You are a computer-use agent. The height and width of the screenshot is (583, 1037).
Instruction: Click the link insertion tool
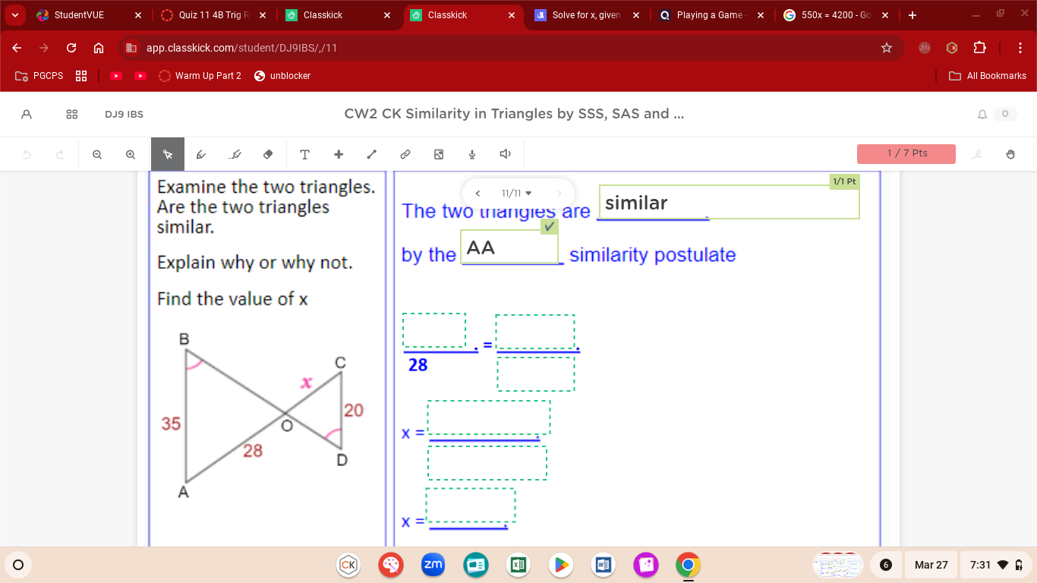[405, 154]
